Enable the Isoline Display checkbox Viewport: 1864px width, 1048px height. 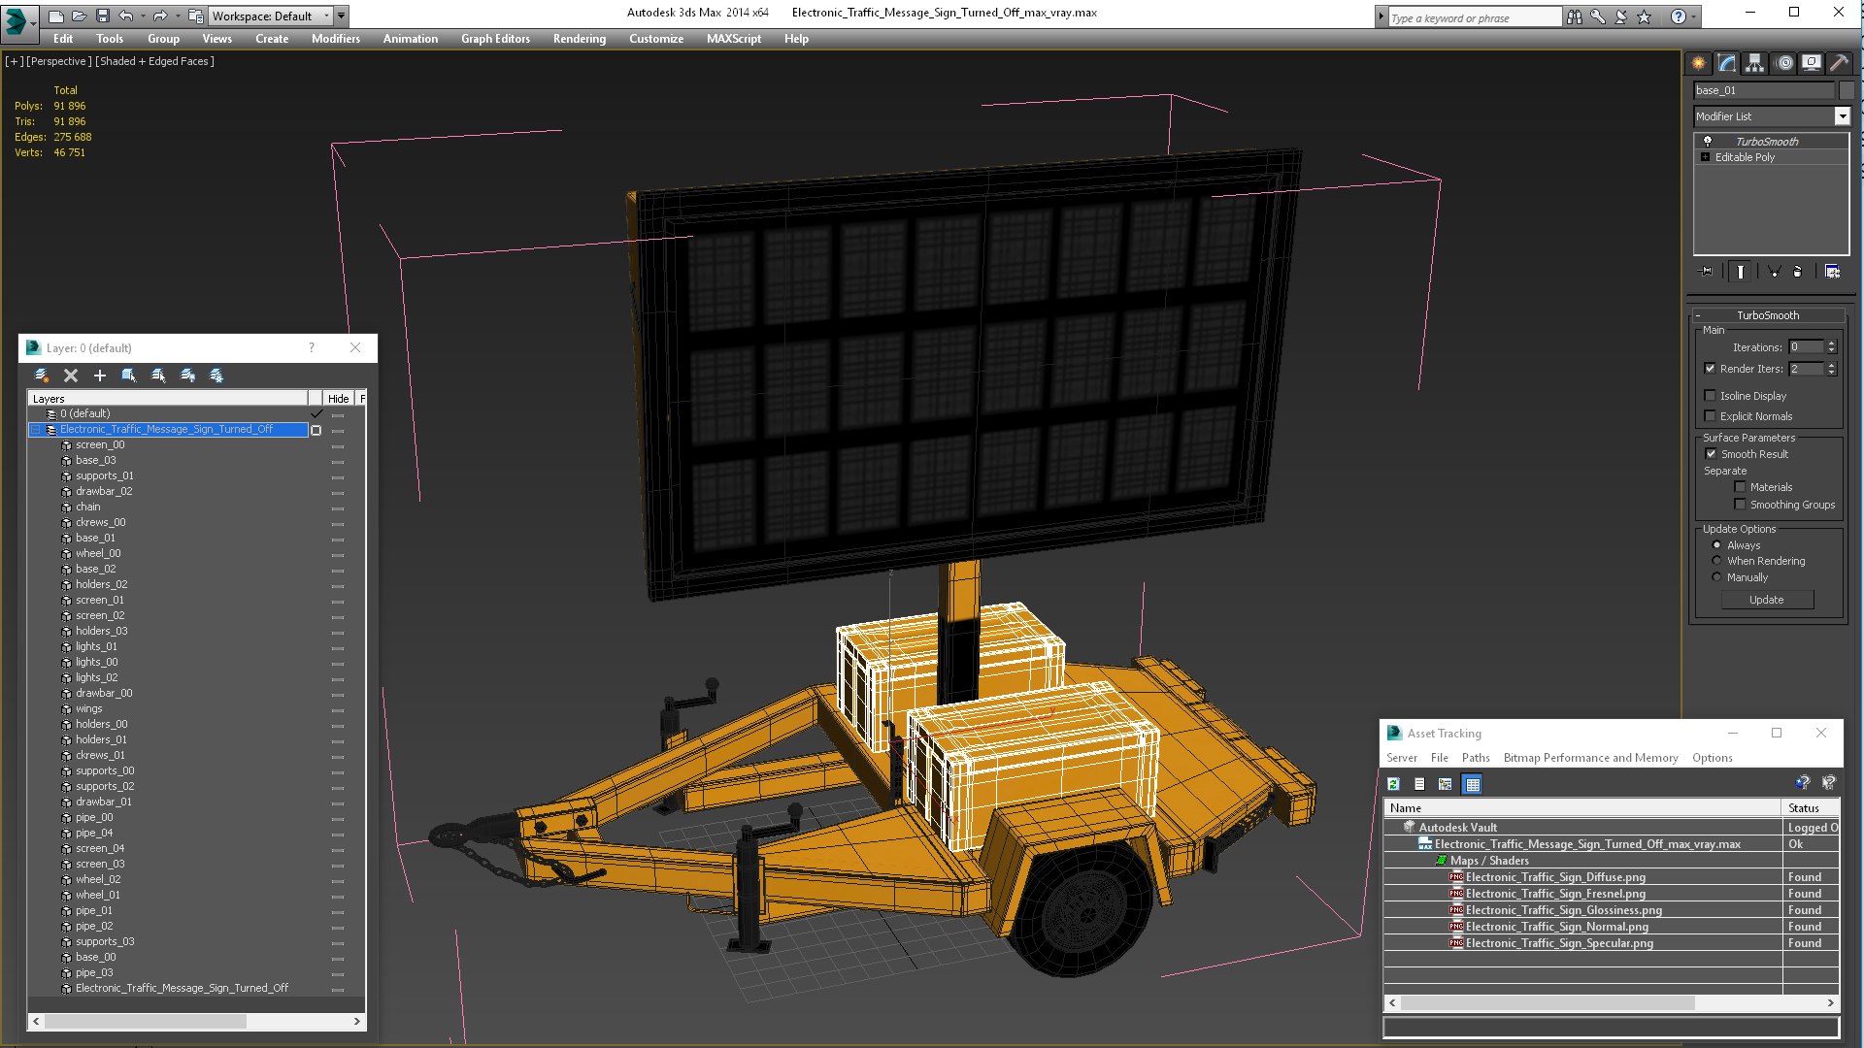coord(1710,396)
